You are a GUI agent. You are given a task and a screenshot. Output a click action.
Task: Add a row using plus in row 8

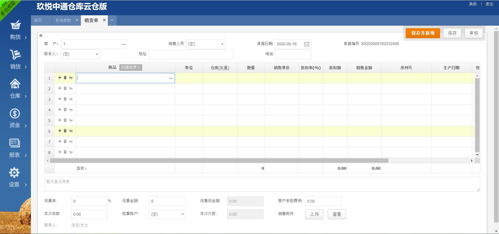tap(60, 152)
